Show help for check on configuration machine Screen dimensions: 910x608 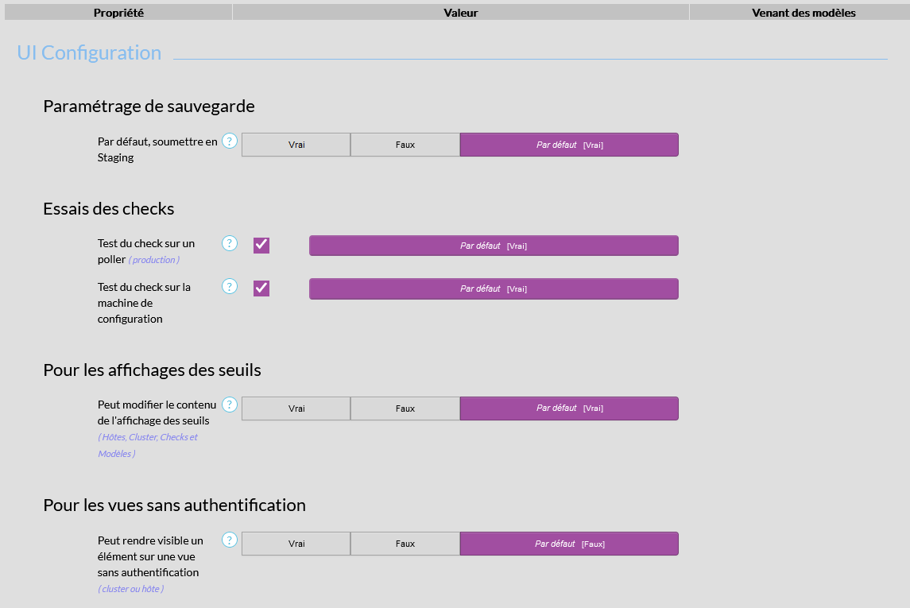230,286
